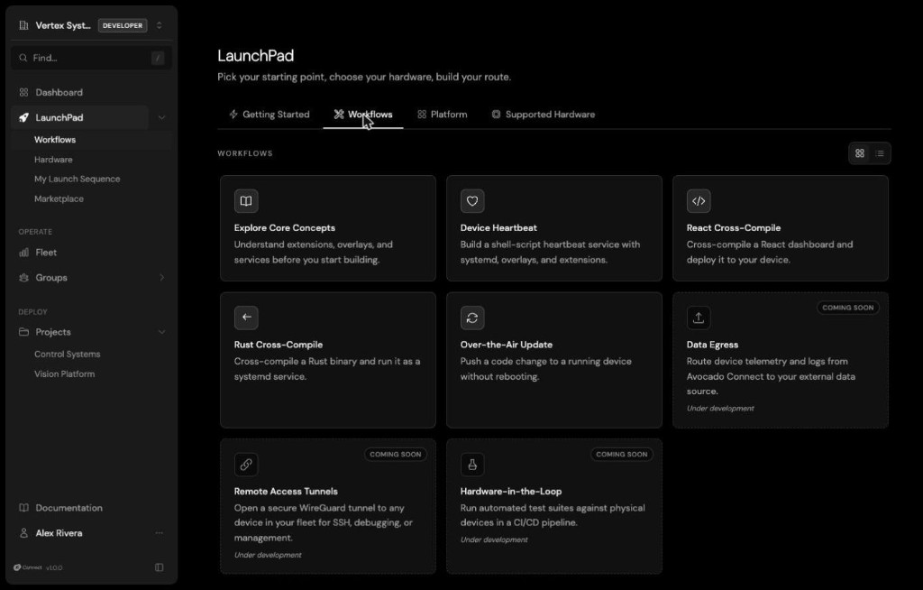Open the Control Systems project
This screenshot has width=923, height=590.
tap(67, 355)
